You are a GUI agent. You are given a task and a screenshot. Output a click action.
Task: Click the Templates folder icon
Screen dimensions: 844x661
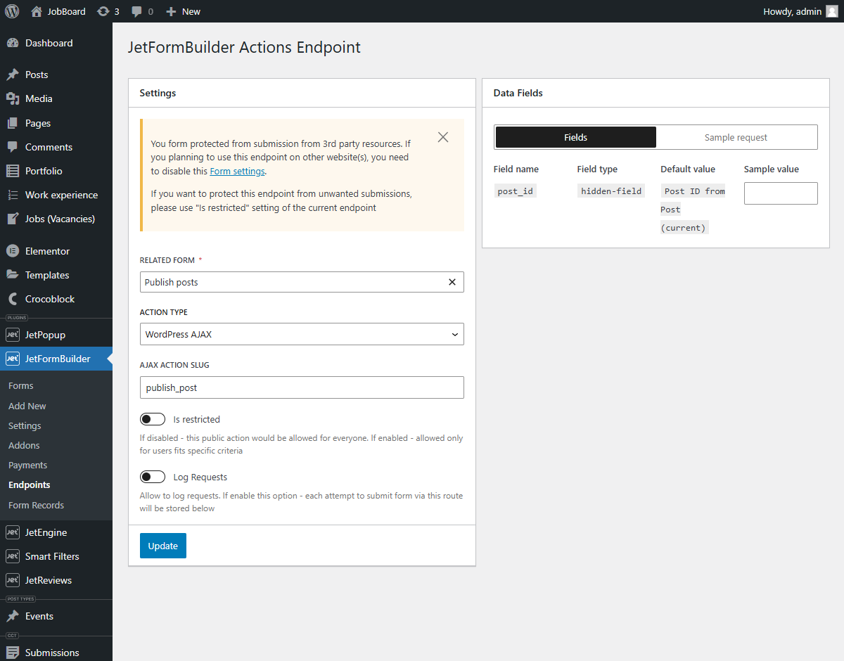tap(13, 275)
